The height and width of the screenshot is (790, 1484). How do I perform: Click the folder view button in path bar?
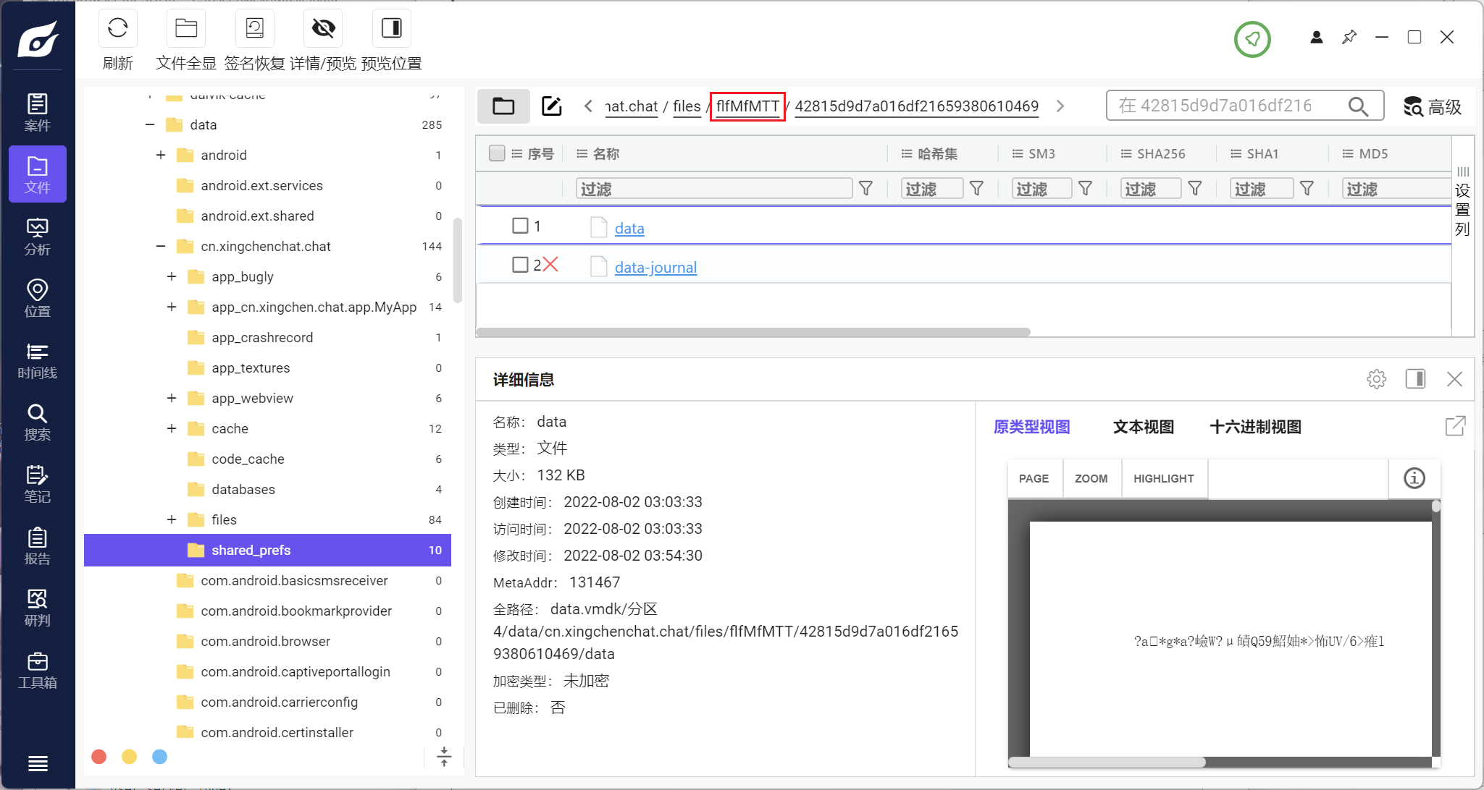503,106
